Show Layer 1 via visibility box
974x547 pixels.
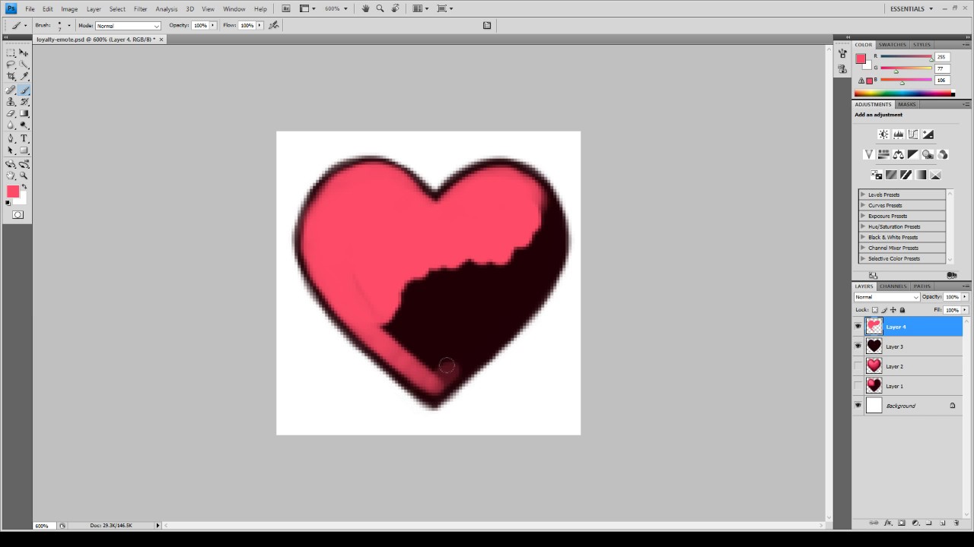pos(858,386)
